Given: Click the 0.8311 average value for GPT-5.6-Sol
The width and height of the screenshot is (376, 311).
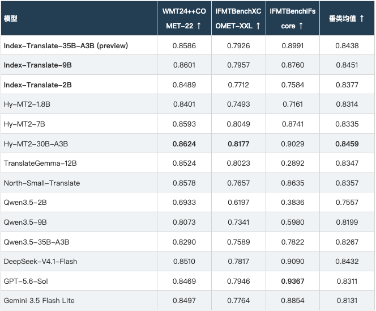Looking at the screenshot, I should coord(347,281).
